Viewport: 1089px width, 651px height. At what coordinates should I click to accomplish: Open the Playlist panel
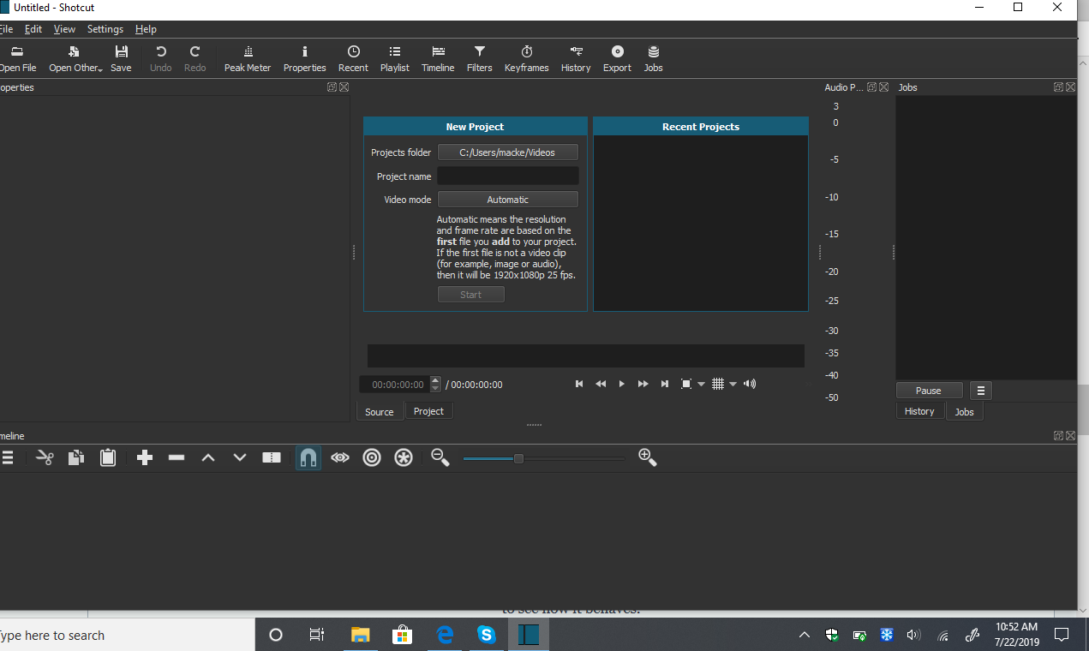coord(395,58)
